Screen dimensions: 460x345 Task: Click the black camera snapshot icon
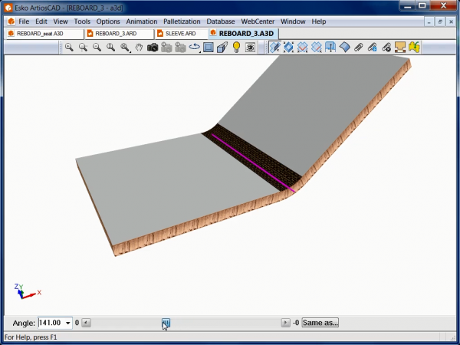[x=153, y=48]
